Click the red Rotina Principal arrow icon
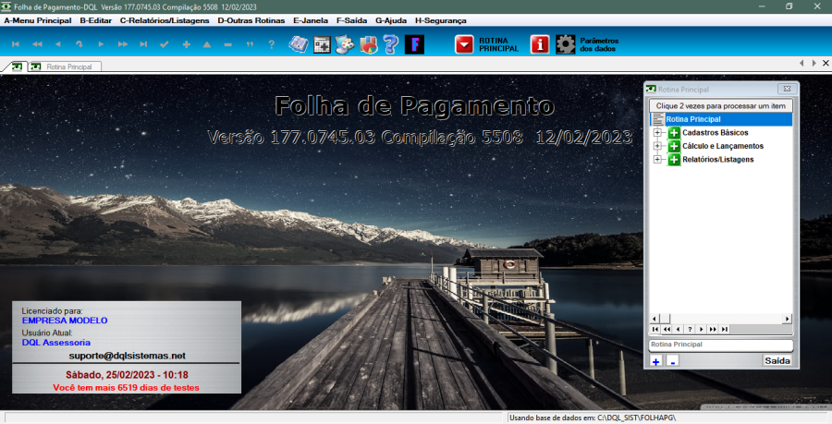Screen dimensions: 832x424 (464, 43)
